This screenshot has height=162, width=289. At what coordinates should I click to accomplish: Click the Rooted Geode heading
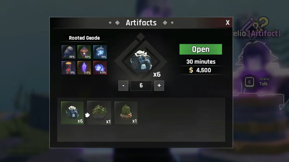[x=84, y=38]
